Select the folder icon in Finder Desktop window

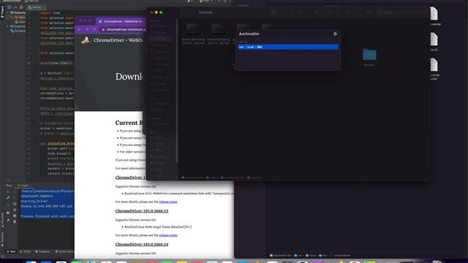click(369, 55)
